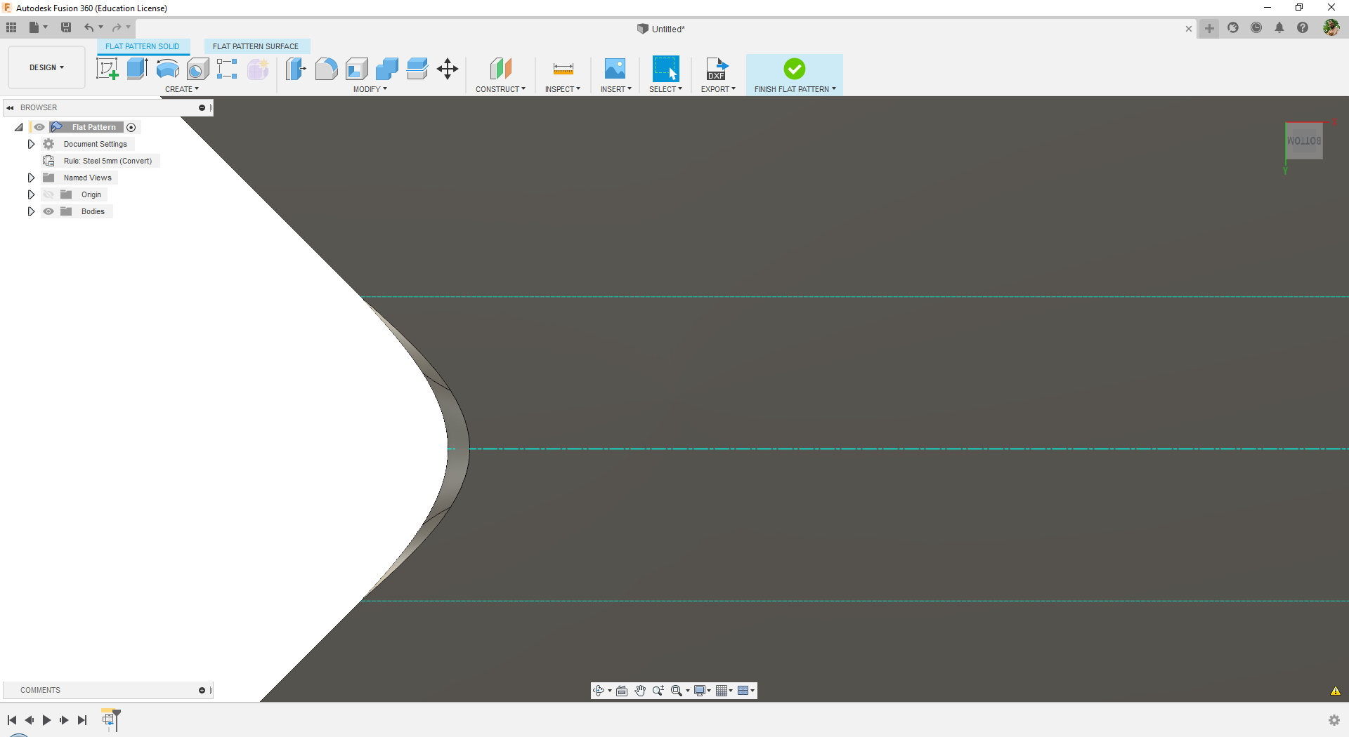Viewport: 1349px width, 737px height.
Task: Open the FINISH FLAT PATTERN dropdown
Action: 795,89
